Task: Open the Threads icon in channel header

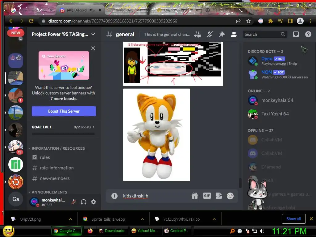Action: pyautogui.click(x=197, y=35)
